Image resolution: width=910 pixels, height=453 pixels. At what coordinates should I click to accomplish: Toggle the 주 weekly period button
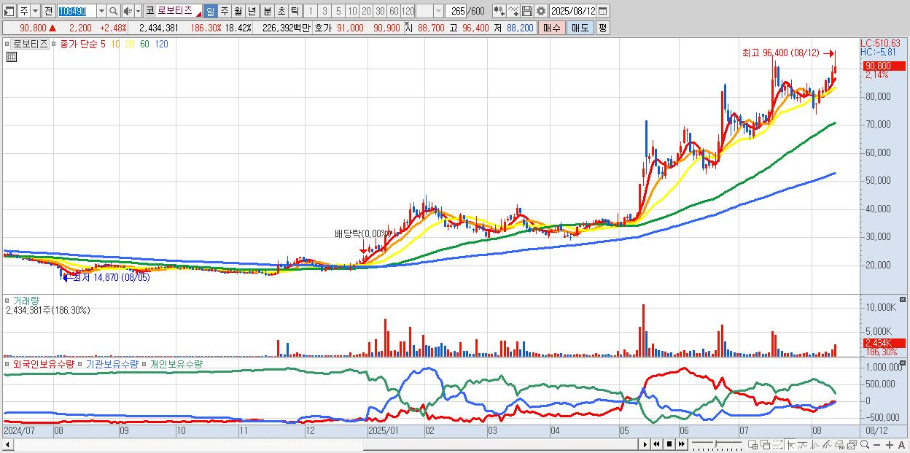point(224,11)
